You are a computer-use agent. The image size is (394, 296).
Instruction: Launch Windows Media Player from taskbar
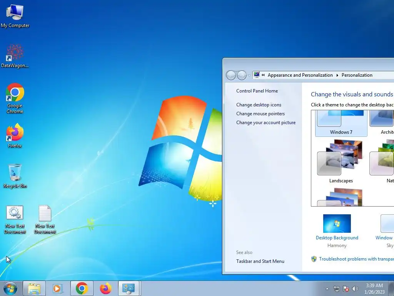pyautogui.click(x=58, y=288)
